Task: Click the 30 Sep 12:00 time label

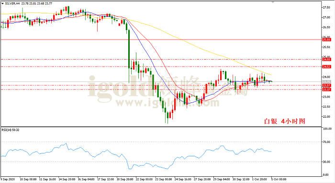Action: [241, 179]
